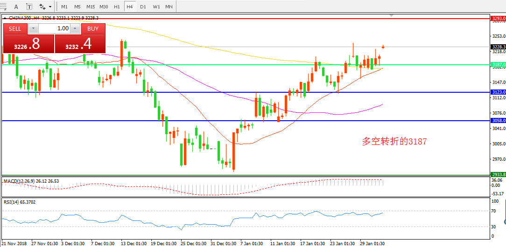
Task: Select the Text (A) drawing tool
Action: [16, 7]
